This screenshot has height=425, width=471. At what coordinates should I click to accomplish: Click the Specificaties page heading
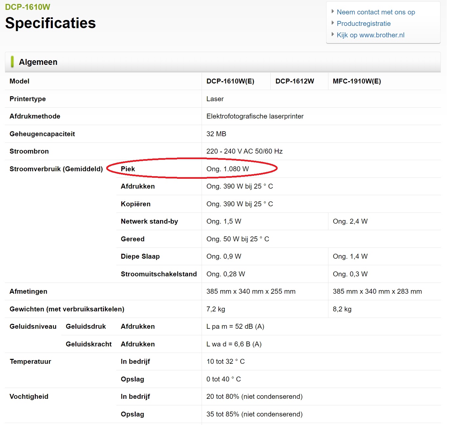coord(50,23)
